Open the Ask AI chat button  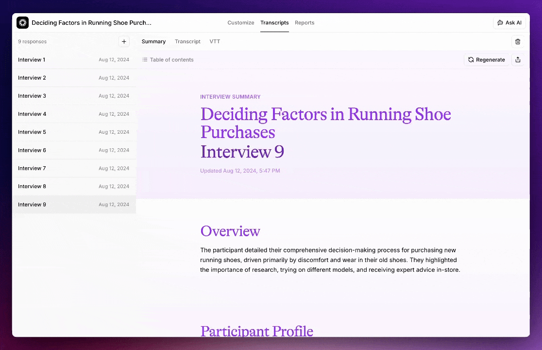(x=509, y=23)
